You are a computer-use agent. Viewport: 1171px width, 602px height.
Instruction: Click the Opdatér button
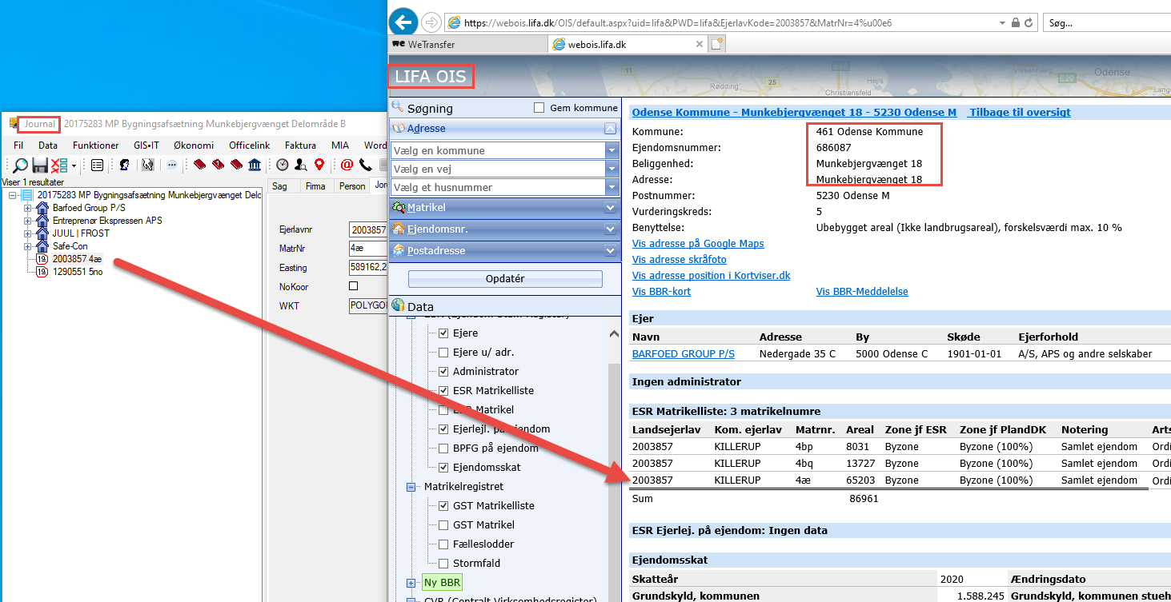coord(505,279)
